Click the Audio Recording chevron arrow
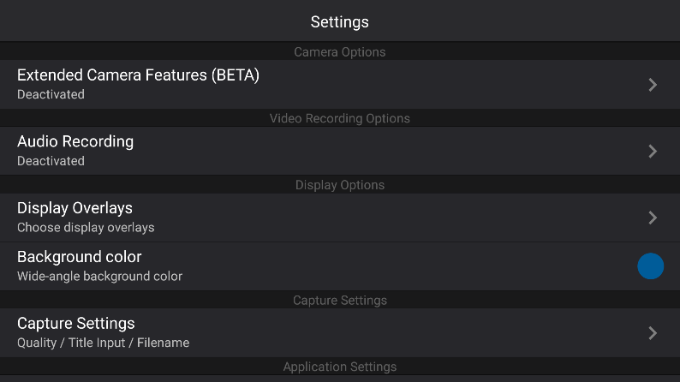This screenshot has width=680, height=382. tap(653, 152)
